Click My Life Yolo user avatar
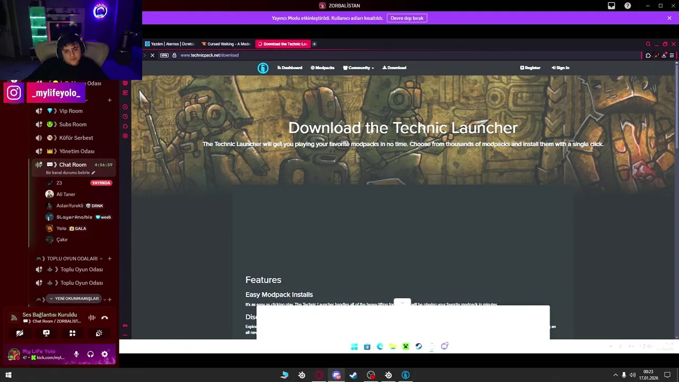The width and height of the screenshot is (679, 382). coord(14,354)
